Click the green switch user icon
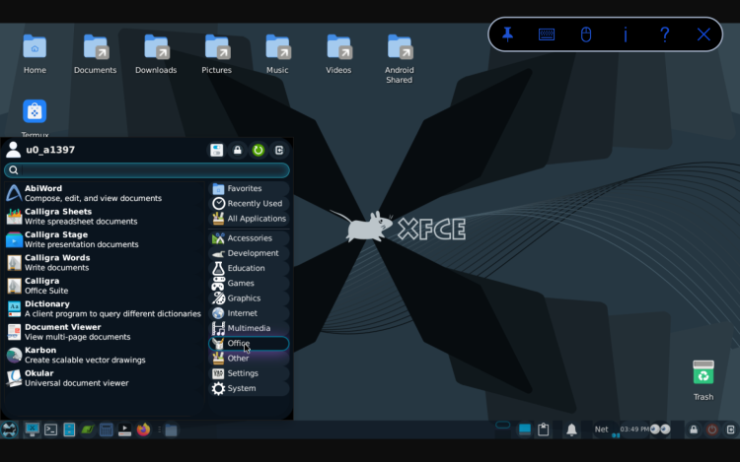740x462 pixels. [259, 151]
